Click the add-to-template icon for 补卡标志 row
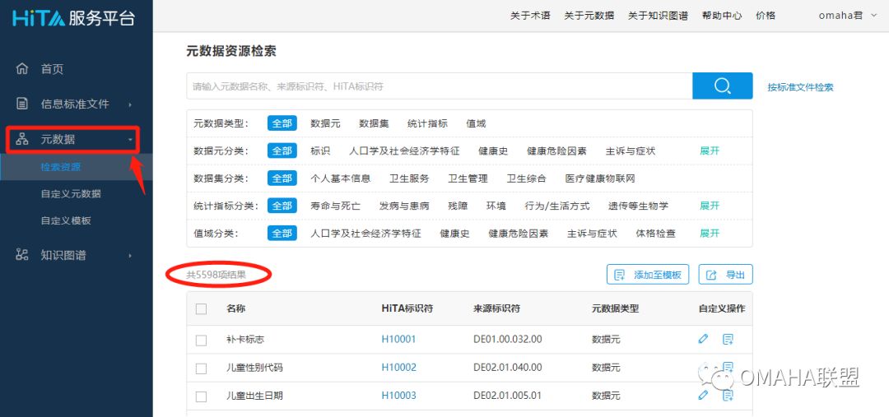 [x=728, y=339]
